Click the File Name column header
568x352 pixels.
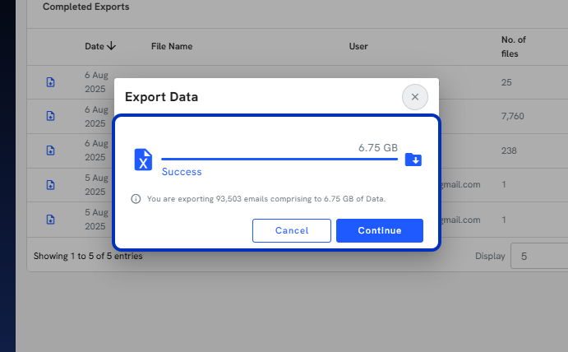click(172, 46)
